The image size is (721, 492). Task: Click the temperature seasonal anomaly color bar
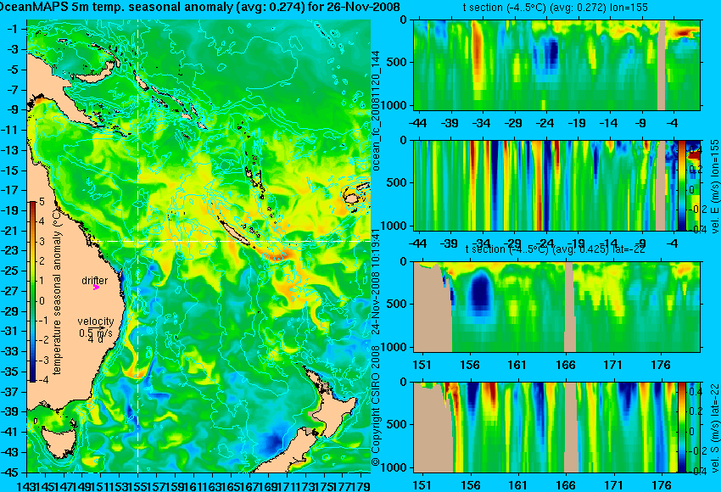(x=32, y=292)
